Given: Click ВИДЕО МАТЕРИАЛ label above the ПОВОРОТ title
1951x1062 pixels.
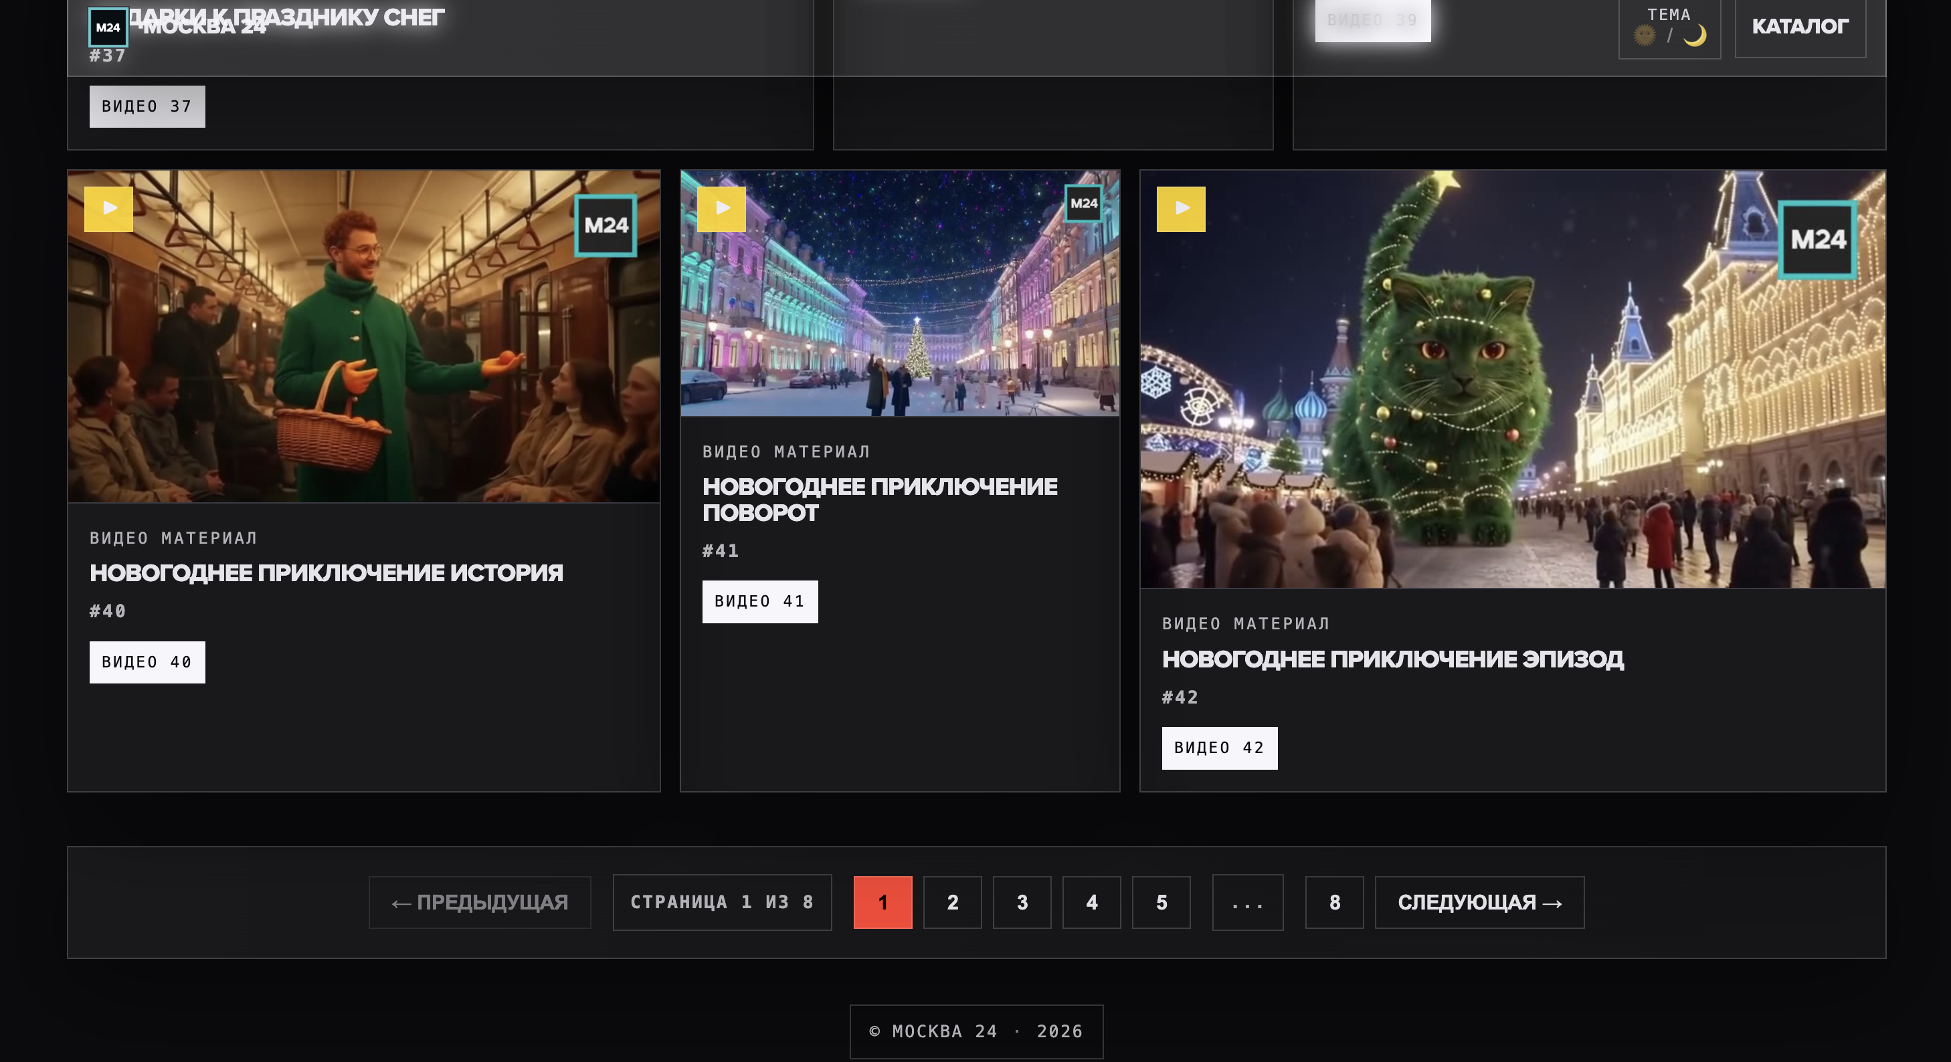Looking at the screenshot, I should 786,452.
